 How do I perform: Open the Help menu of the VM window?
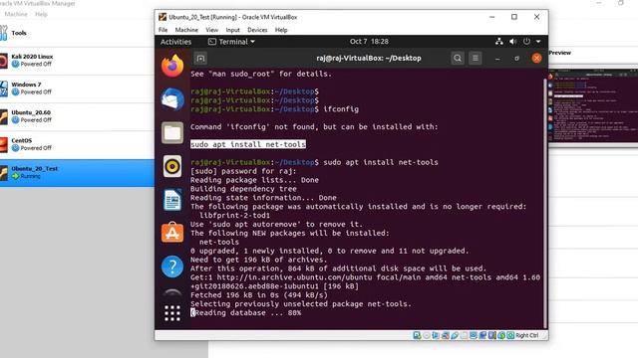281,30
